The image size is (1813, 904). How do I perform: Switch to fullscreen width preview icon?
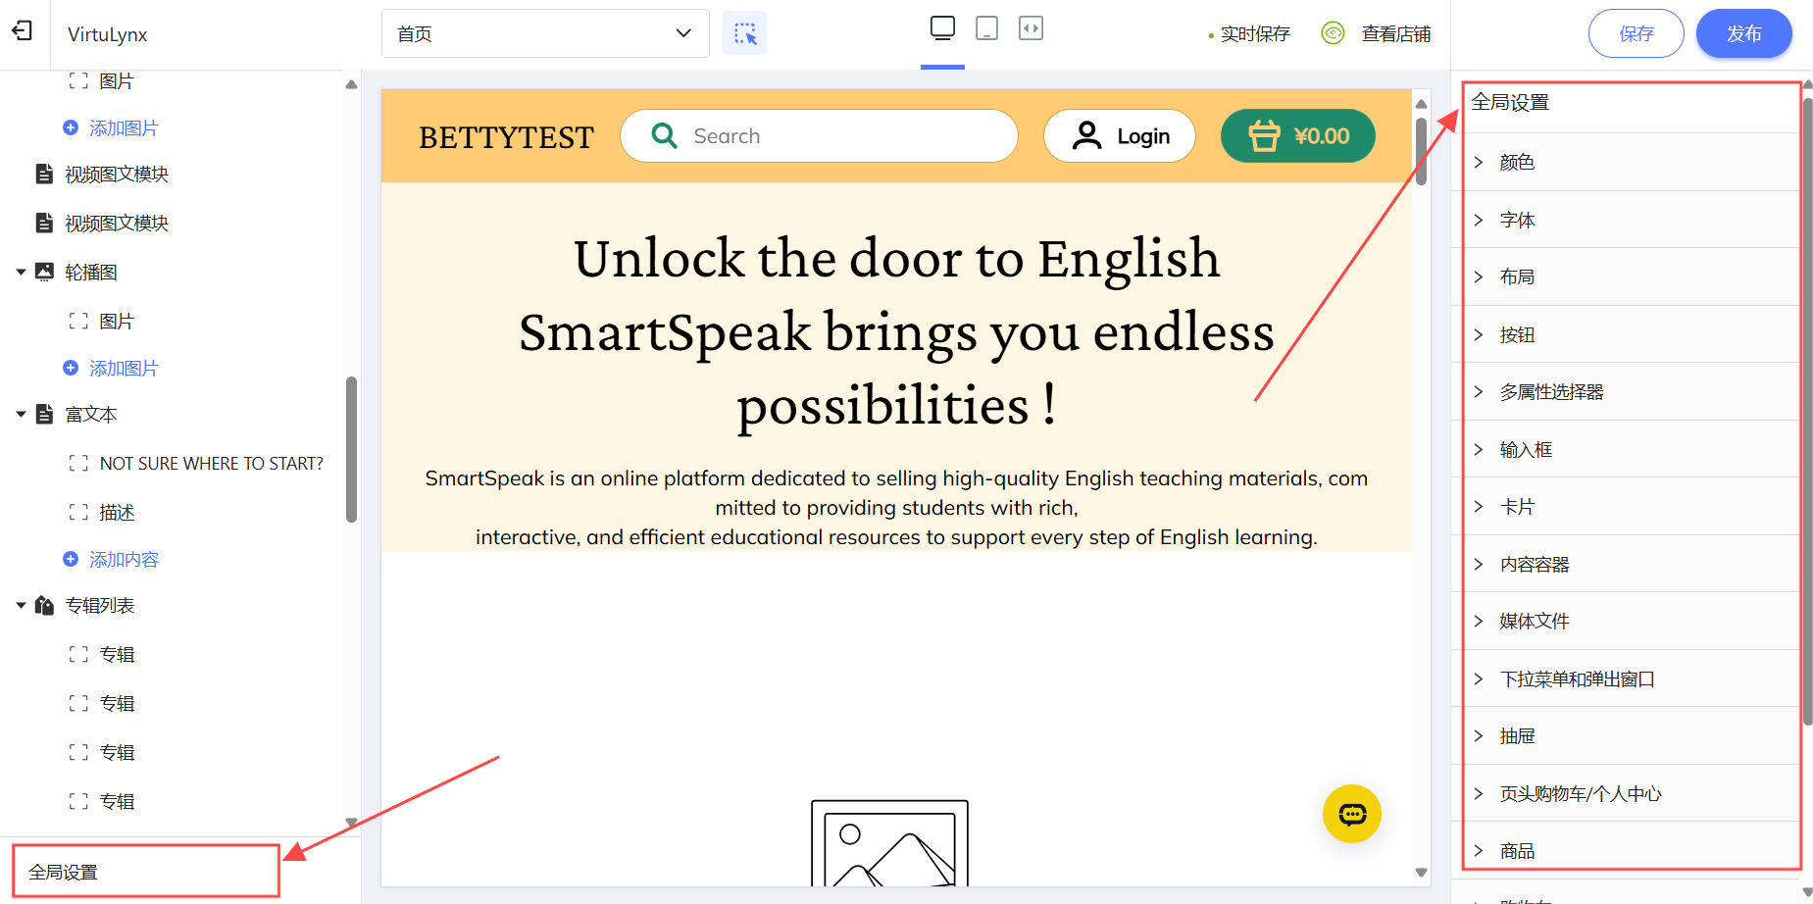[x=1031, y=28]
